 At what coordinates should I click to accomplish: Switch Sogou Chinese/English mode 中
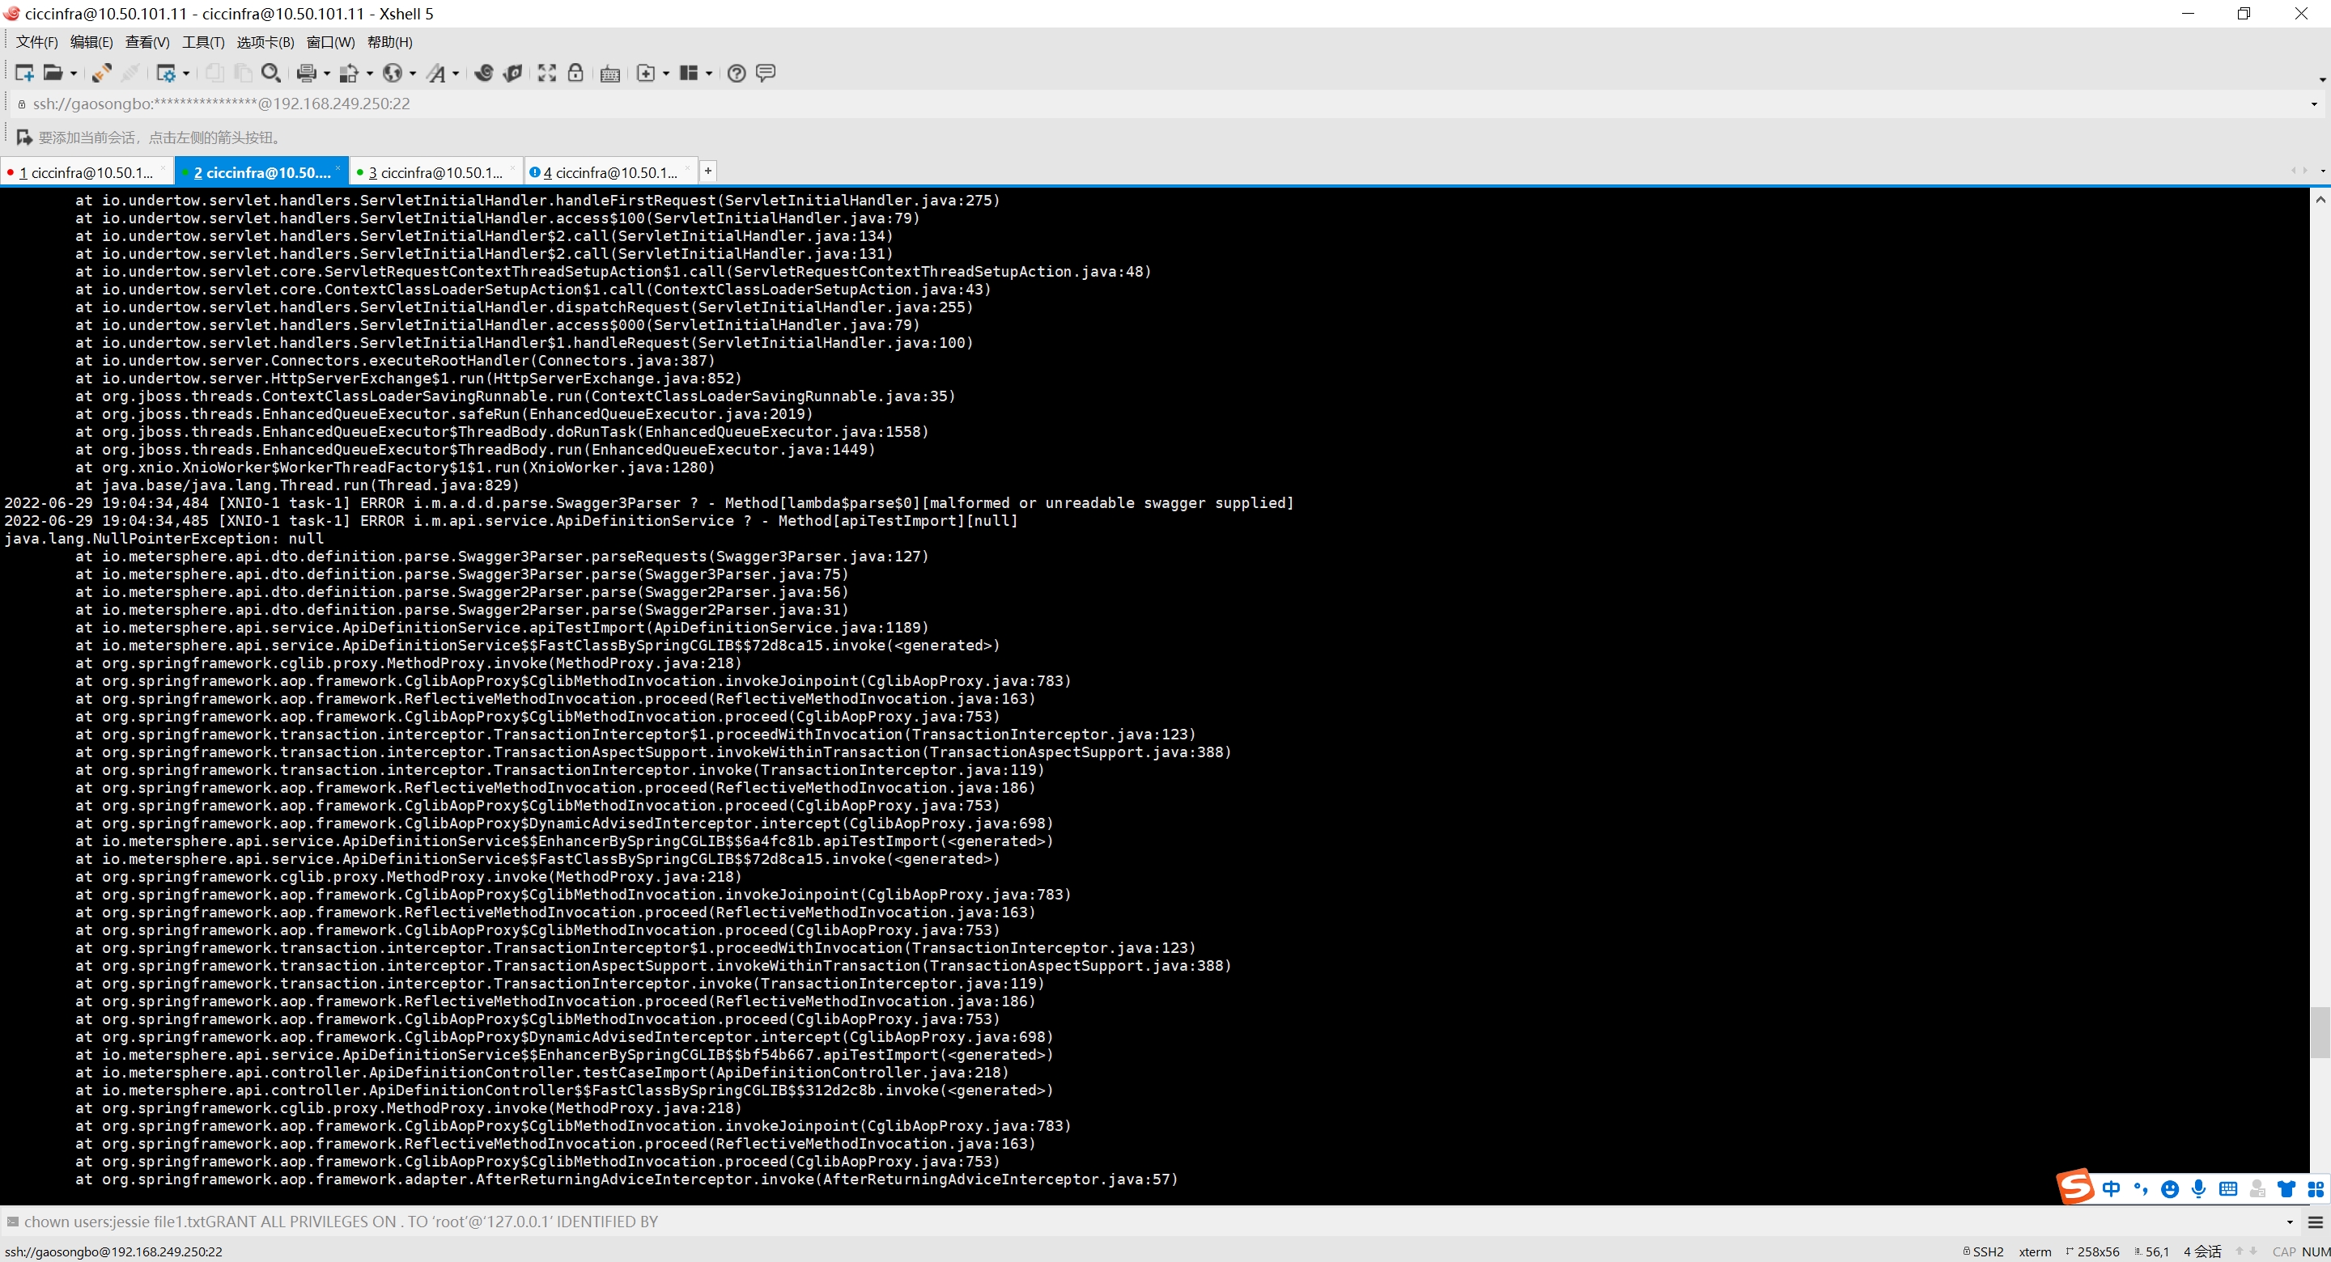(x=2111, y=1188)
